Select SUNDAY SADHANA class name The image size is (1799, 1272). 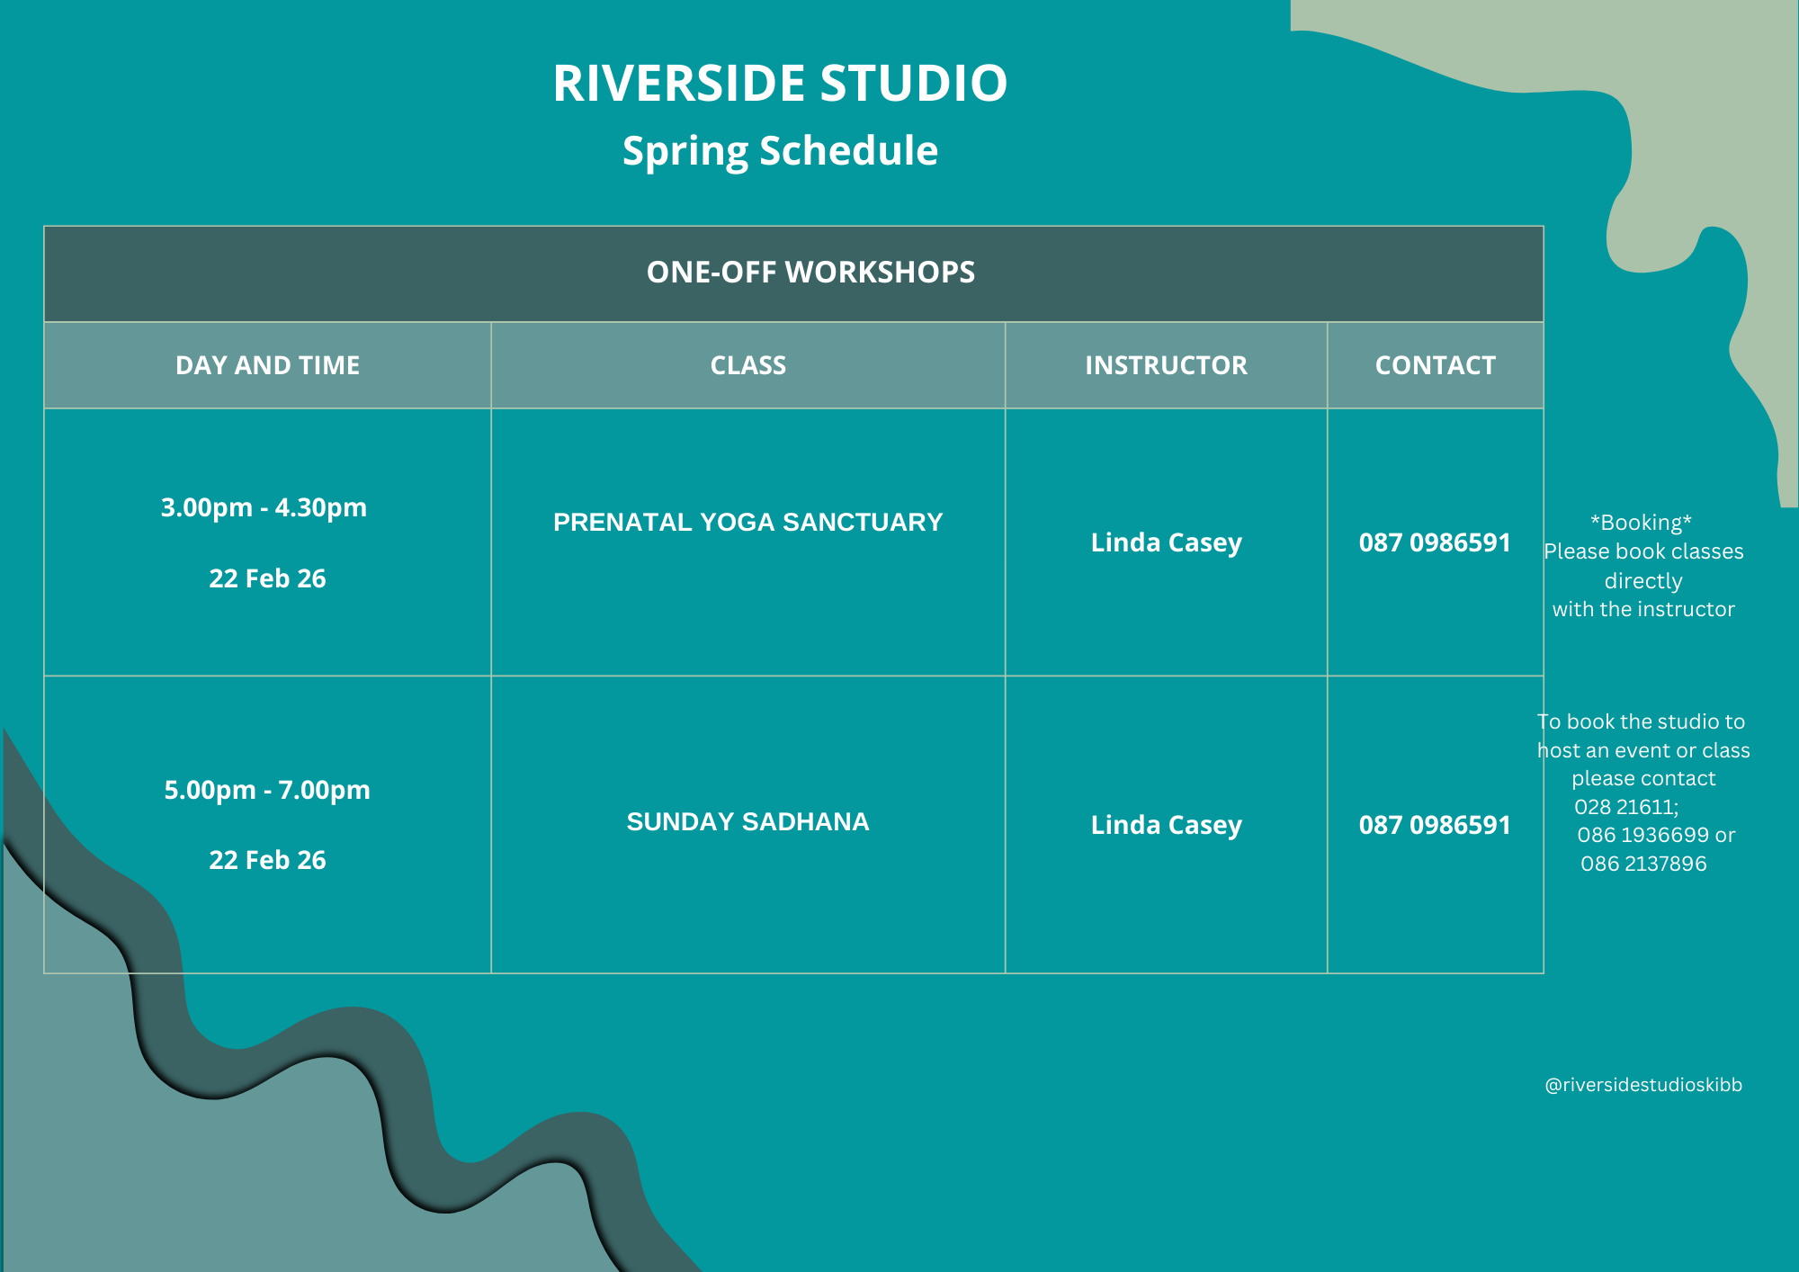click(747, 821)
